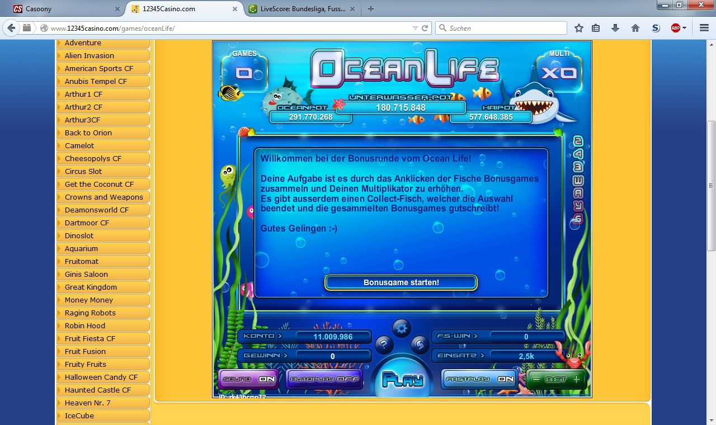Screen dimensions: 716x425
Task: Open Circus Slot game
Action: [103, 171]
